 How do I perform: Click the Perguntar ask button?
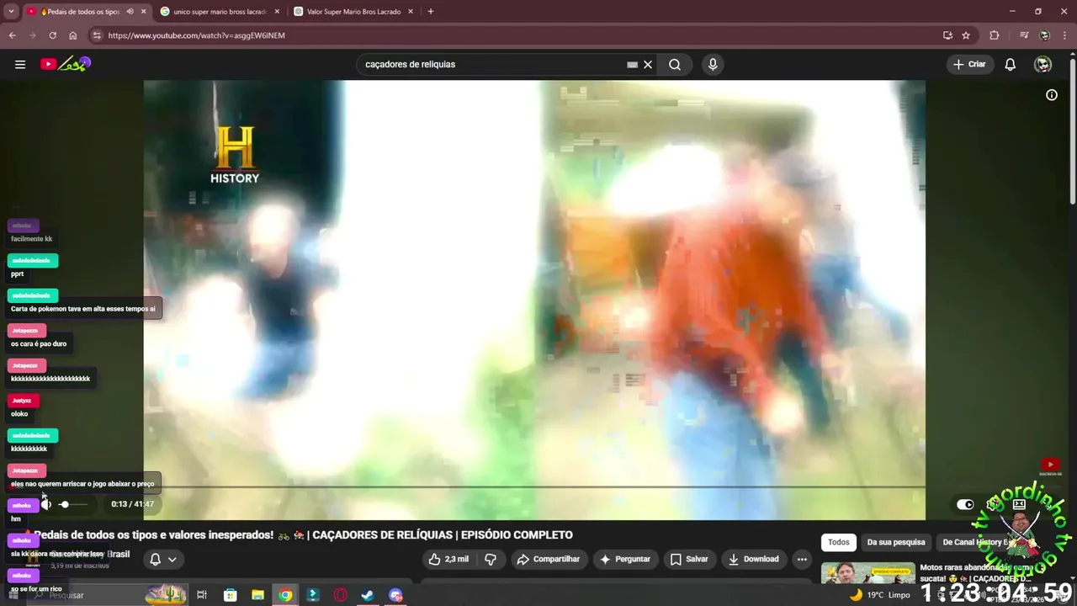(x=623, y=559)
